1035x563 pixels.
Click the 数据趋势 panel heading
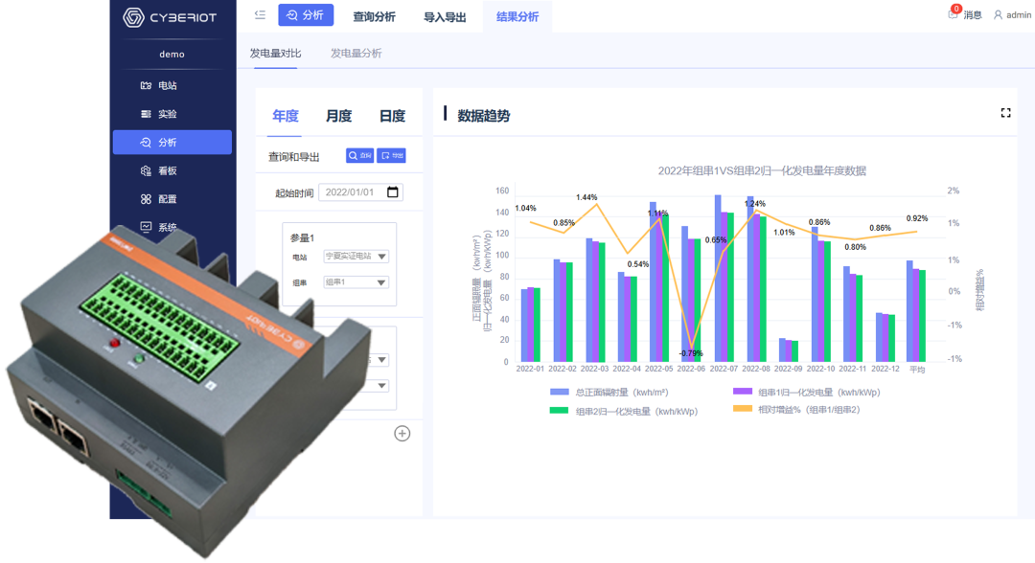[483, 116]
